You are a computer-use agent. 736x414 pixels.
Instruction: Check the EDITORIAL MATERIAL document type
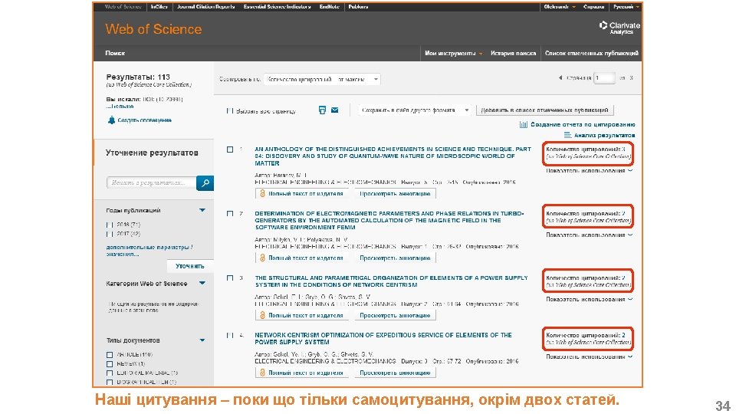coord(110,373)
